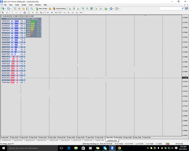The image size is (189, 151).
Task: Open the Insert menu
Action: pyautogui.click(x=17, y=5)
